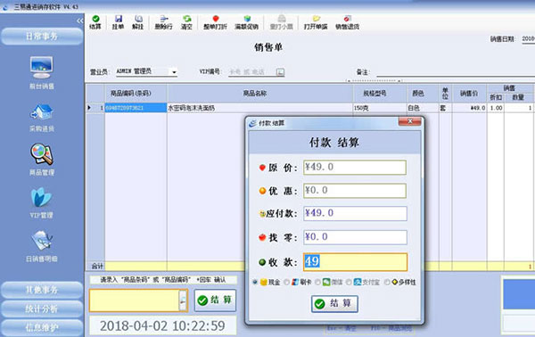Click the 整单打折 whole-order discount icon
535x337 pixels.
click(x=215, y=22)
